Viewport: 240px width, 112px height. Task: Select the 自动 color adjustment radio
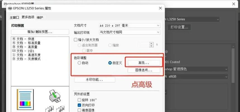coord(79,63)
